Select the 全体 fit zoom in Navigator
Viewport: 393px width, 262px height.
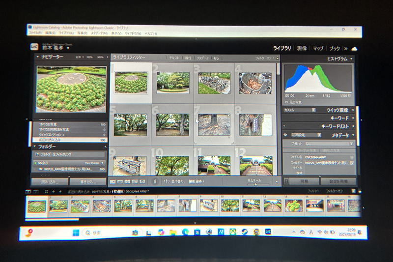(x=79, y=57)
